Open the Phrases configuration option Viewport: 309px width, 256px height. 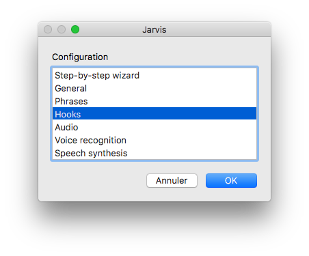(154, 101)
